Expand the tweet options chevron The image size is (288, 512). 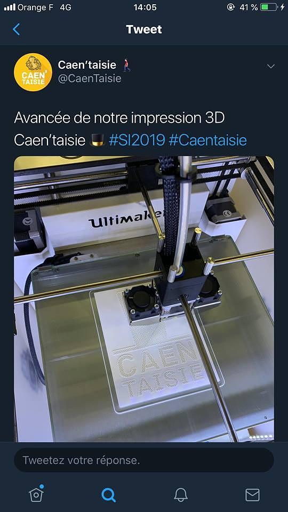click(x=271, y=66)
